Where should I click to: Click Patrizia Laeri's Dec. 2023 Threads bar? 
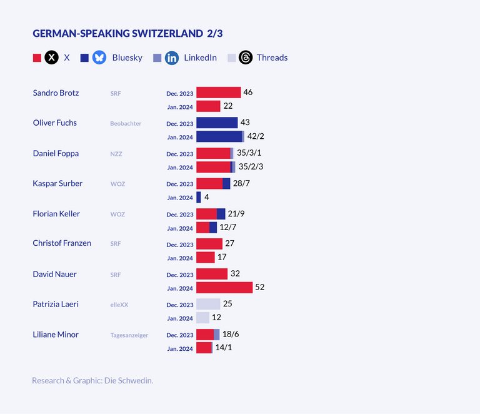click(x=207, y=304)
